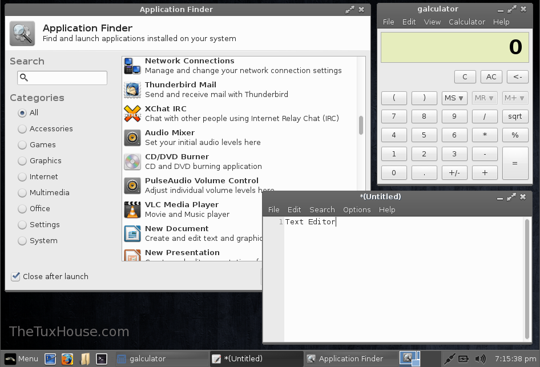Toggle the Close after launch checkbox
540x367 pixels.
tap(16, 277)
